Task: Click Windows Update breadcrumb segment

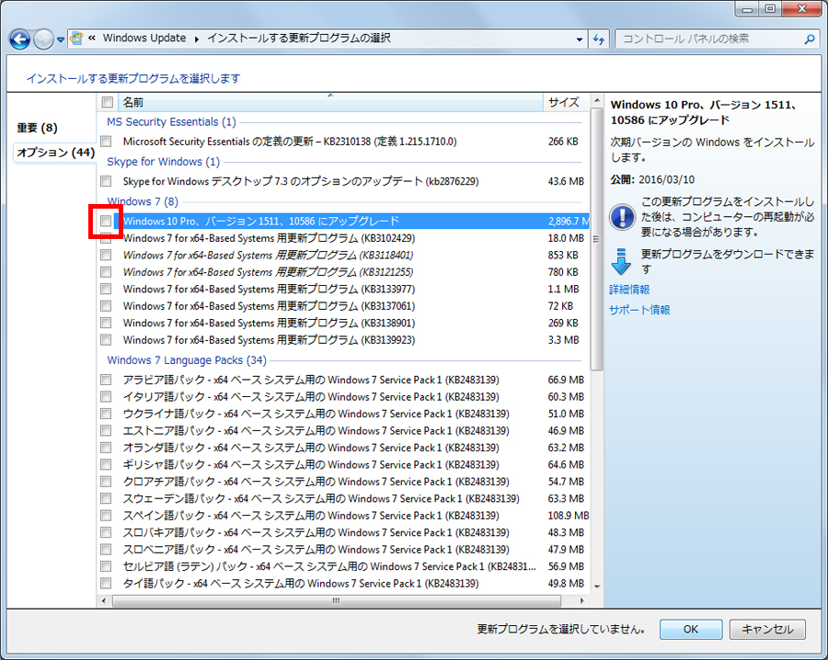Action: click(144, 38)
